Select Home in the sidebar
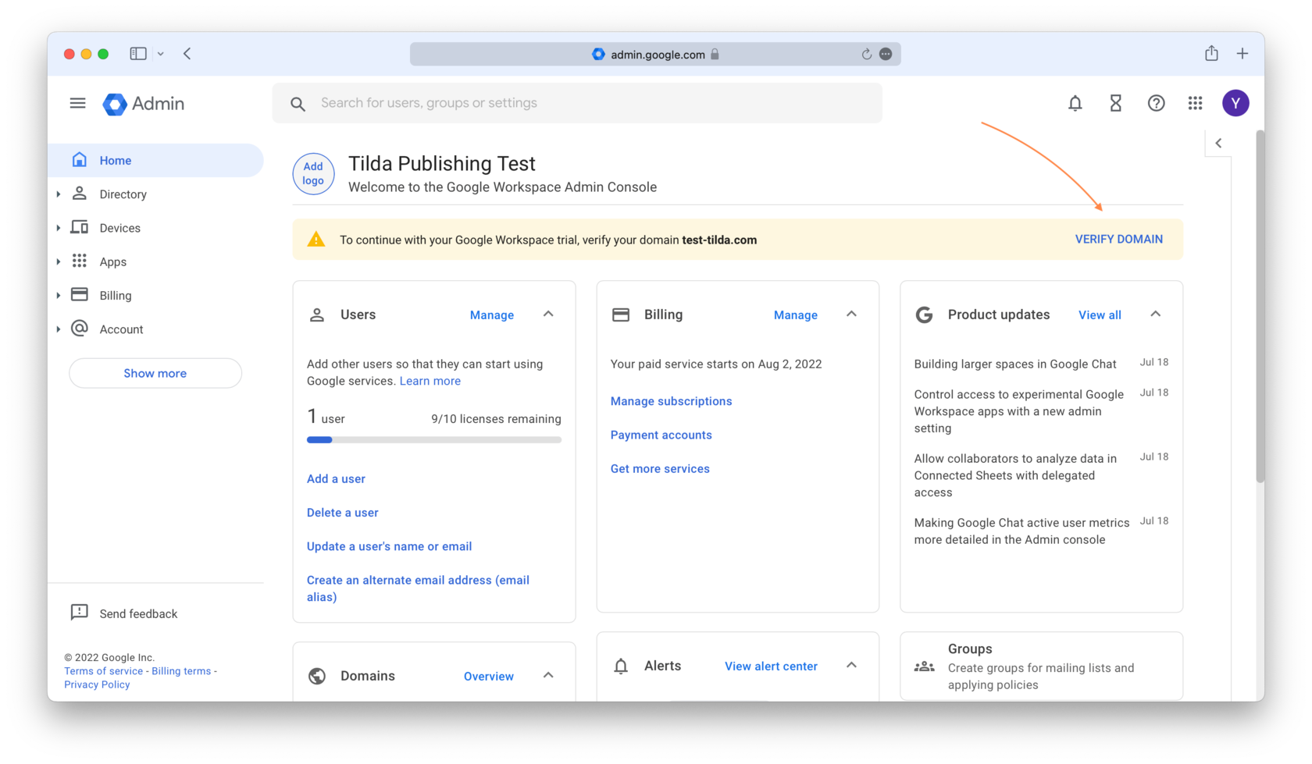The width and height of the screenshot is (1312, 764). [116, 160]
